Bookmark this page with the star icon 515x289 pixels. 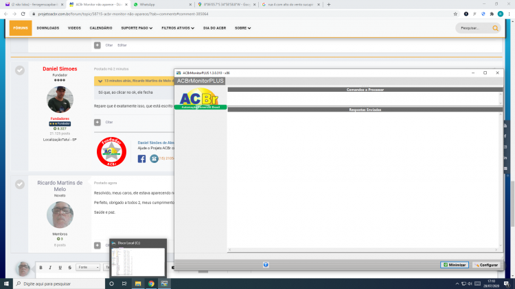[455, 14]
